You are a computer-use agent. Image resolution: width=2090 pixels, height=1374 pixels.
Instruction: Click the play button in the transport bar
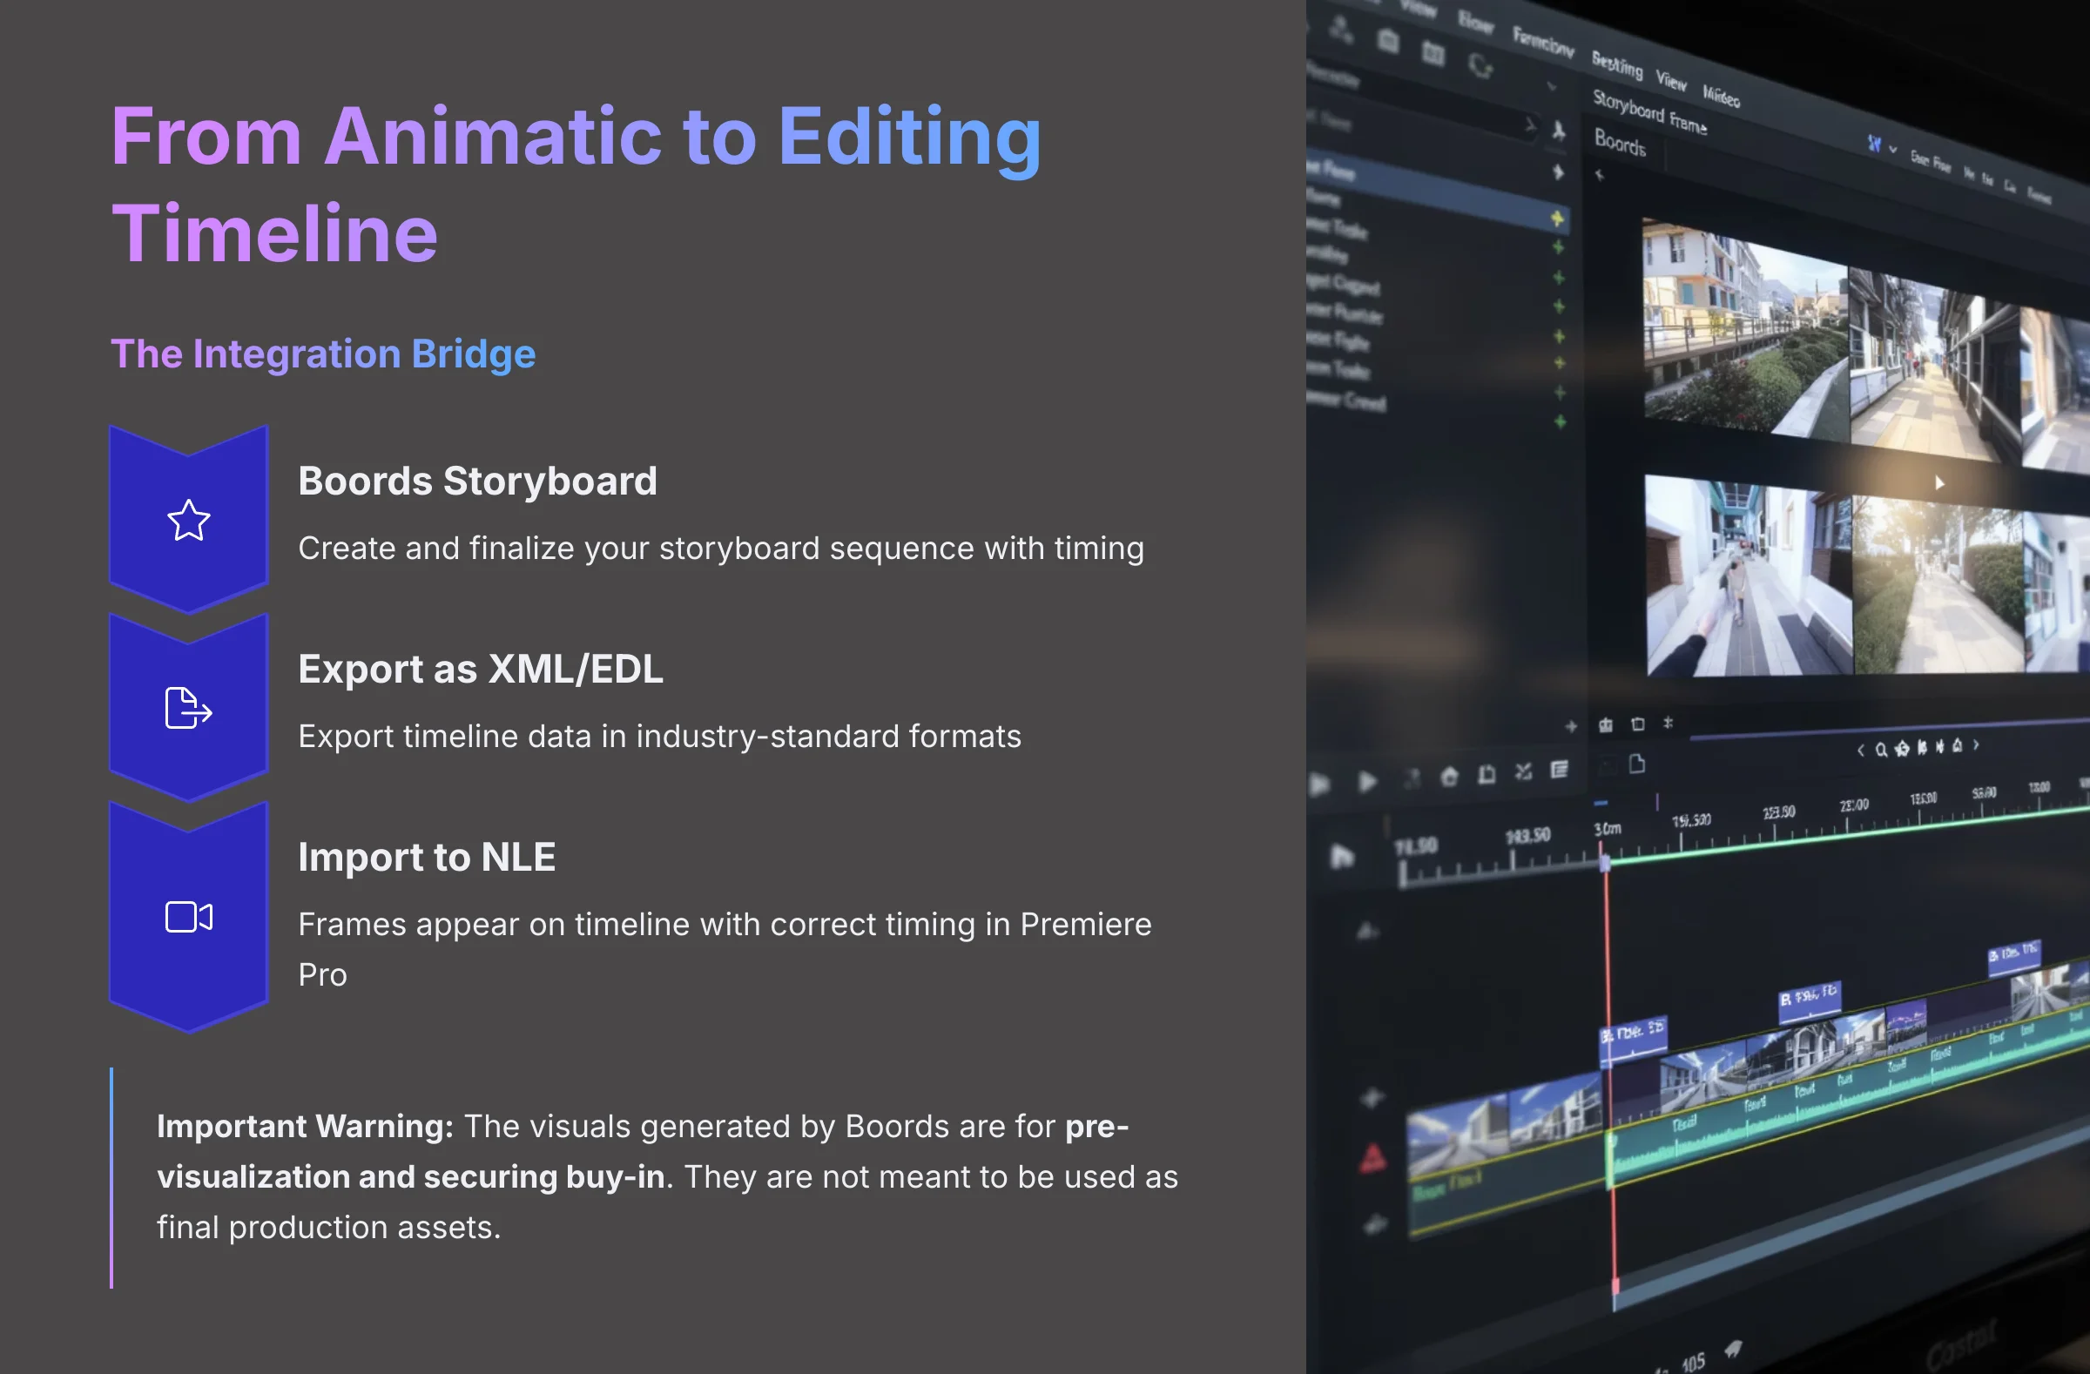coord(1367,781)
